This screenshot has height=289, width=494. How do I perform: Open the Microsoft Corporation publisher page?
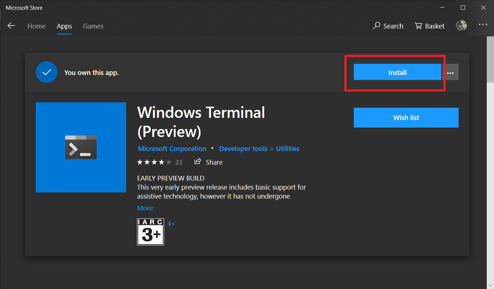coord(172,148)
